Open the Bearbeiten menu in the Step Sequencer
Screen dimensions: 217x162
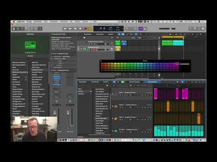point(83,82)
